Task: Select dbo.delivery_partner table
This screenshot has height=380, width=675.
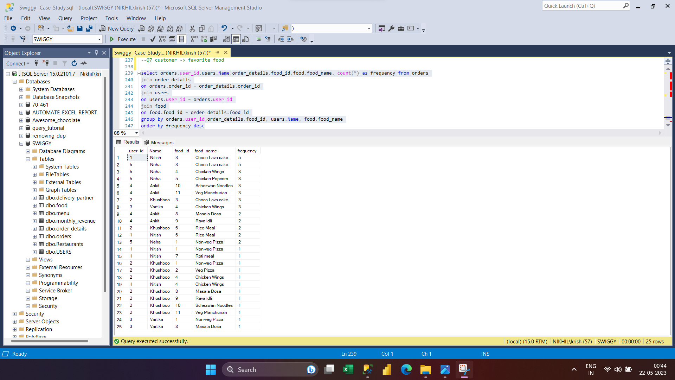Action: pyautogui.click(x=69, y=198)
